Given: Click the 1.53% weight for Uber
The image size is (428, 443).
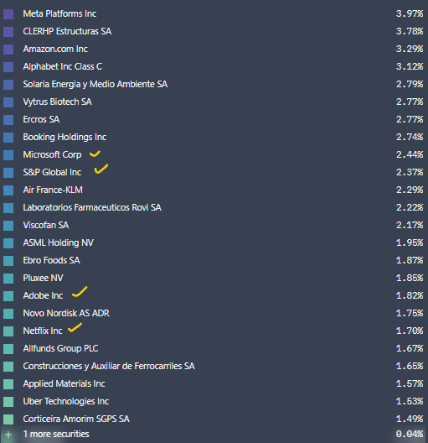Looking at the screenshot, I should click(x=410, y=401).
